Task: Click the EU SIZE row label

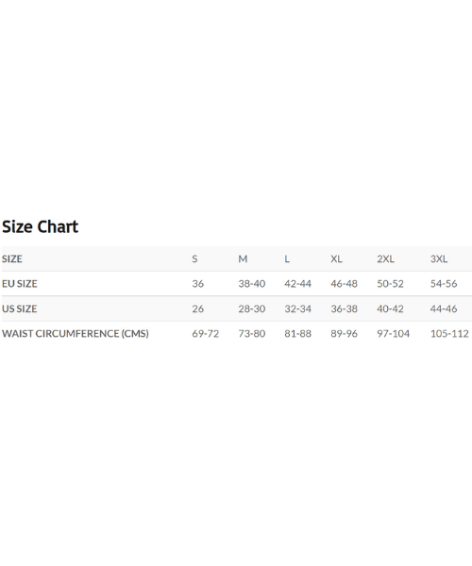Action: pyautogui.click(x=20, y=284)
